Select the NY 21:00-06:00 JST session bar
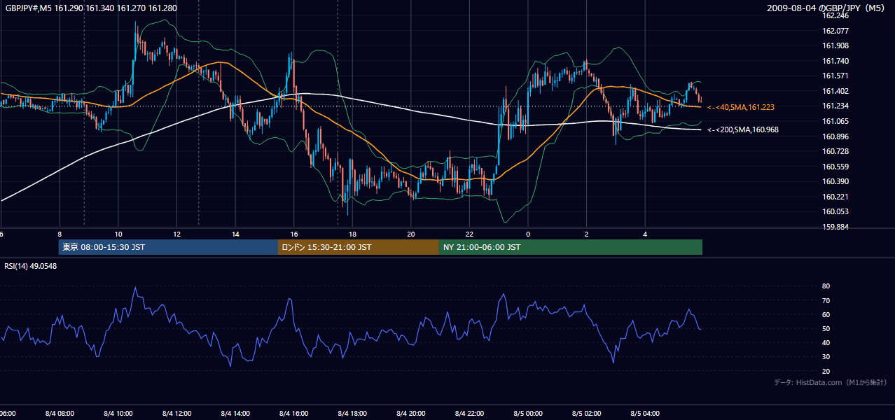895x420 pixels. 571,247
